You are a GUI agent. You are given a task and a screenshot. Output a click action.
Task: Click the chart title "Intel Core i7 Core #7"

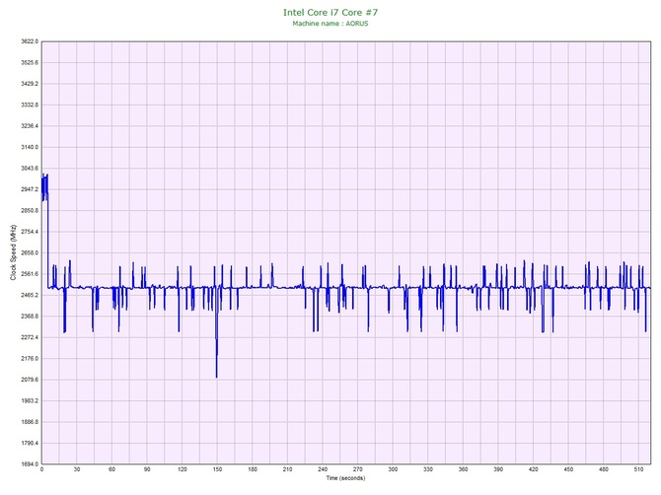(x=330, y=12)
